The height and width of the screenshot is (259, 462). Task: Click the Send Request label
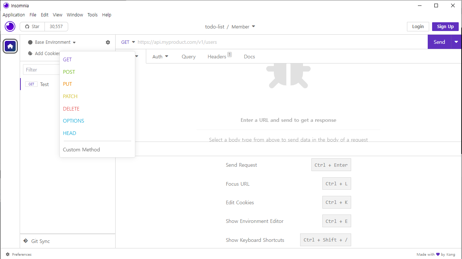[x=241, y=165]
